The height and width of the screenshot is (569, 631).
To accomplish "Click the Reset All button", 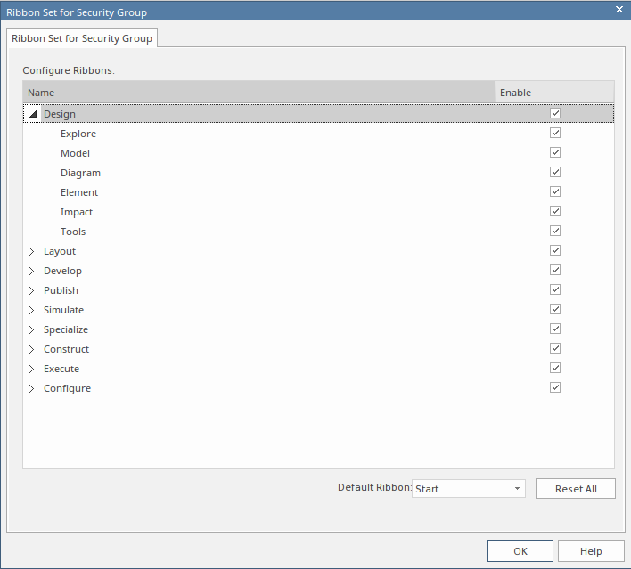I will 575,489.
